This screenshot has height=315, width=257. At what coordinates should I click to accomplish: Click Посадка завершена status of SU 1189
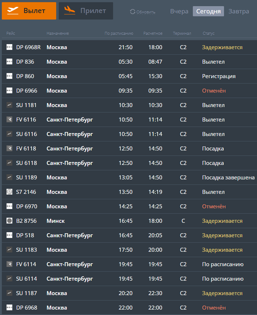click(x=228, y=178)
